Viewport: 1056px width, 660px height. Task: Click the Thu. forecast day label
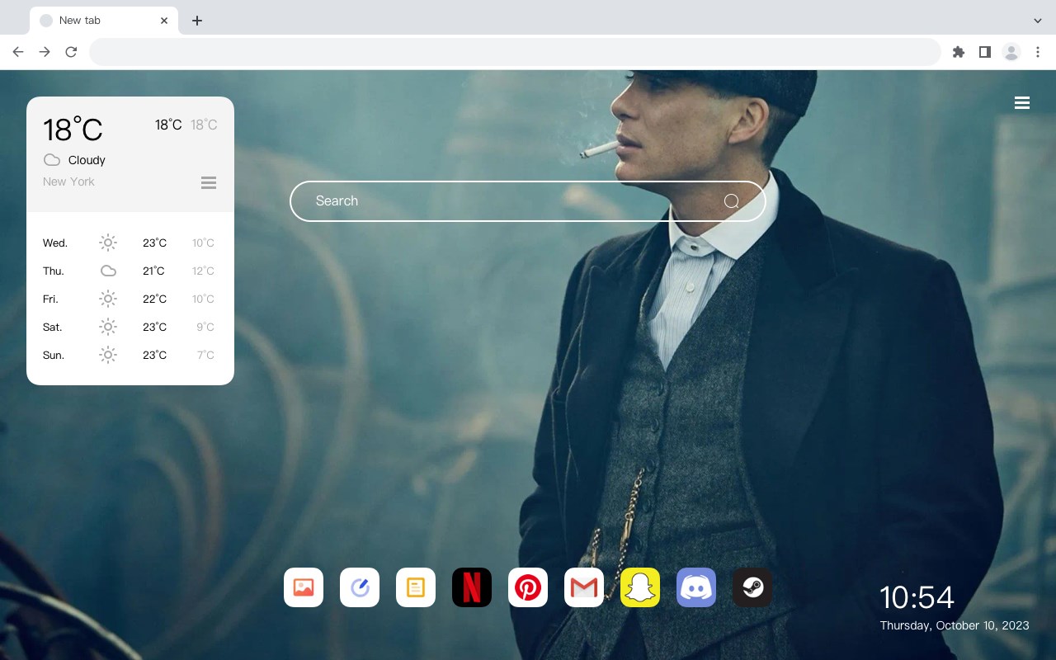[x=54, y=271]
